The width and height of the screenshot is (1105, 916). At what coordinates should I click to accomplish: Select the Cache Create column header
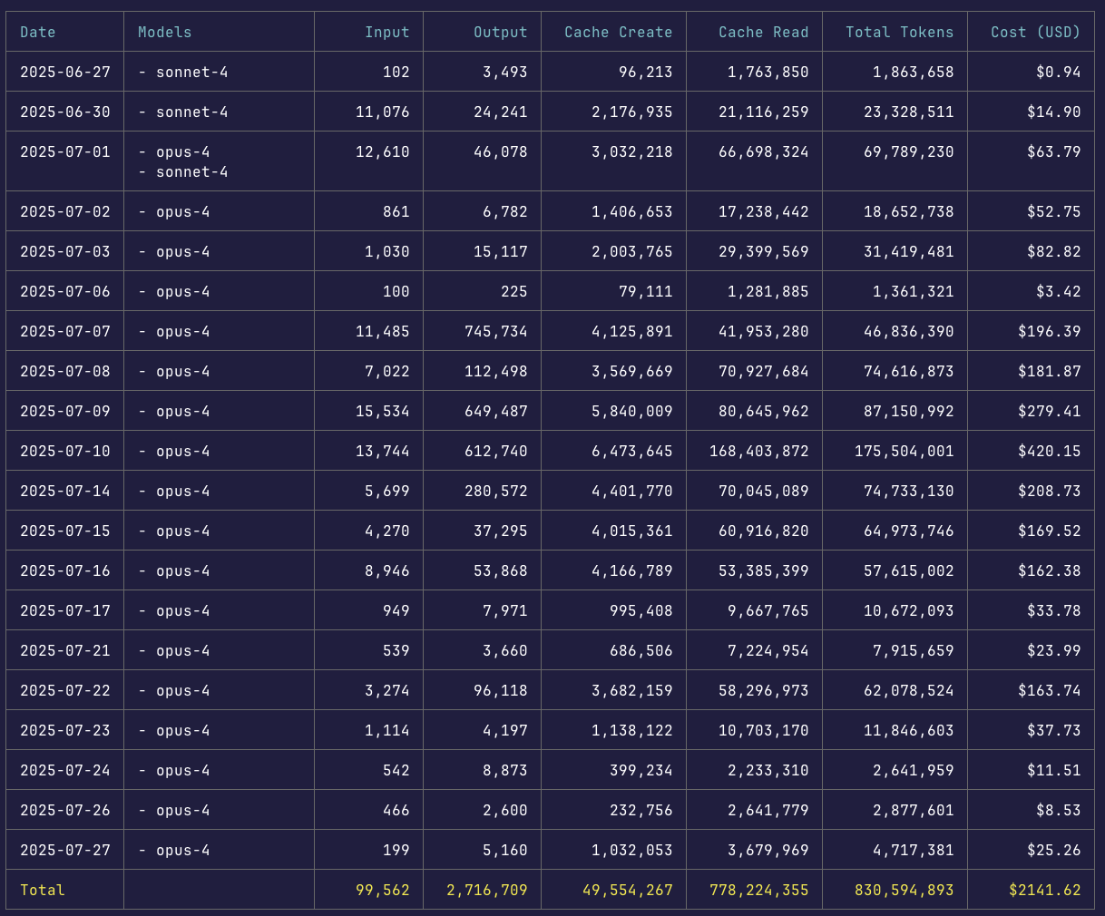click(x=618, y=33)
